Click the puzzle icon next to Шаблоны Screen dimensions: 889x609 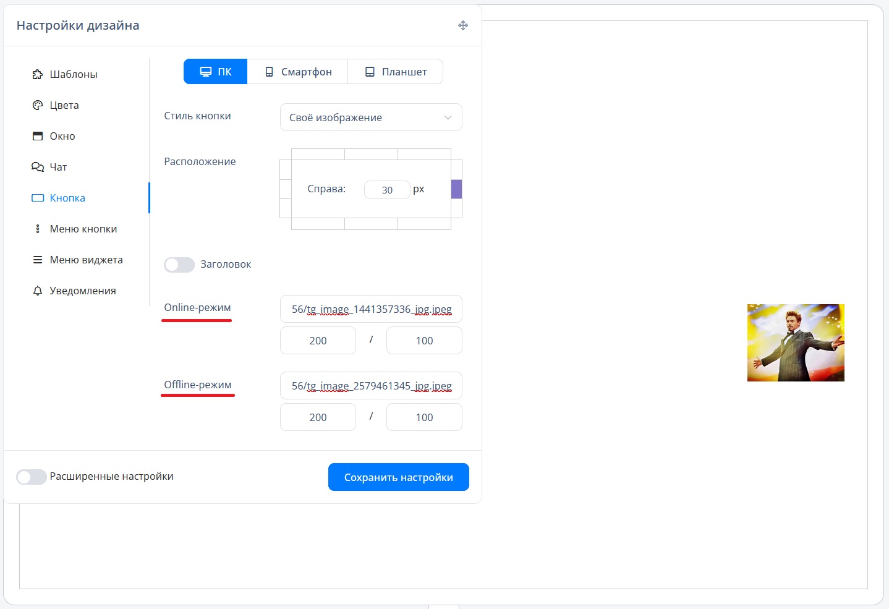(x=37, y=74)
